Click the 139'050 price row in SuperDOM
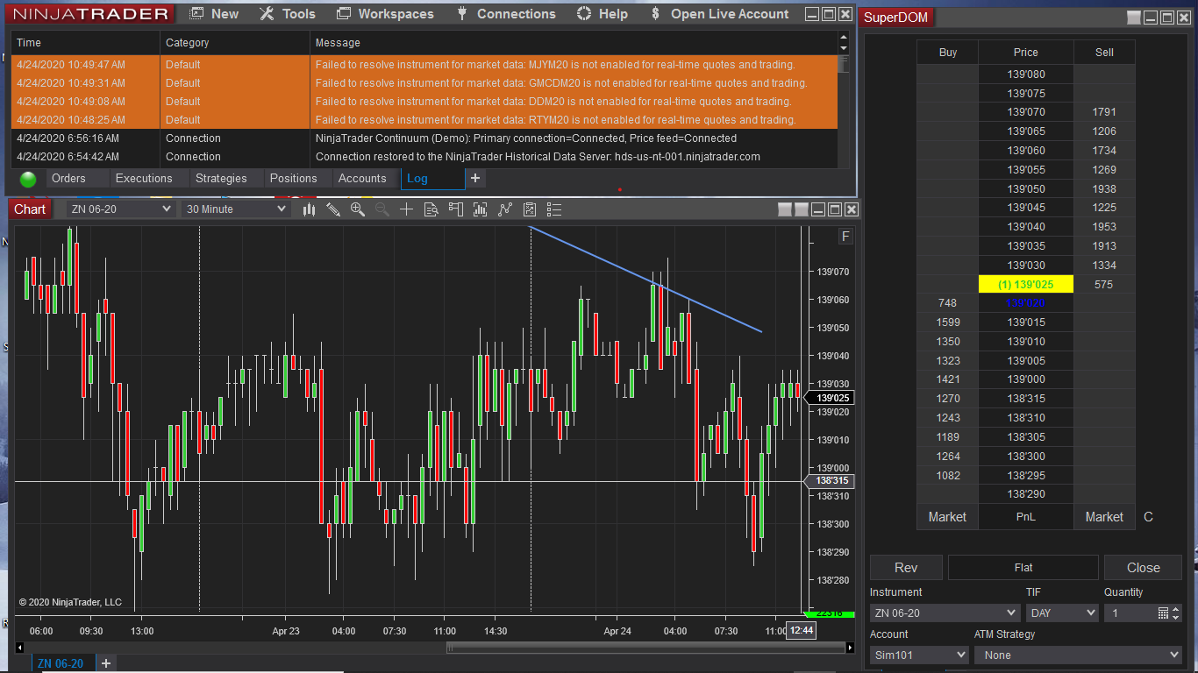The width and height of the screenshot is (1198, 673). tap(1026, 188)
